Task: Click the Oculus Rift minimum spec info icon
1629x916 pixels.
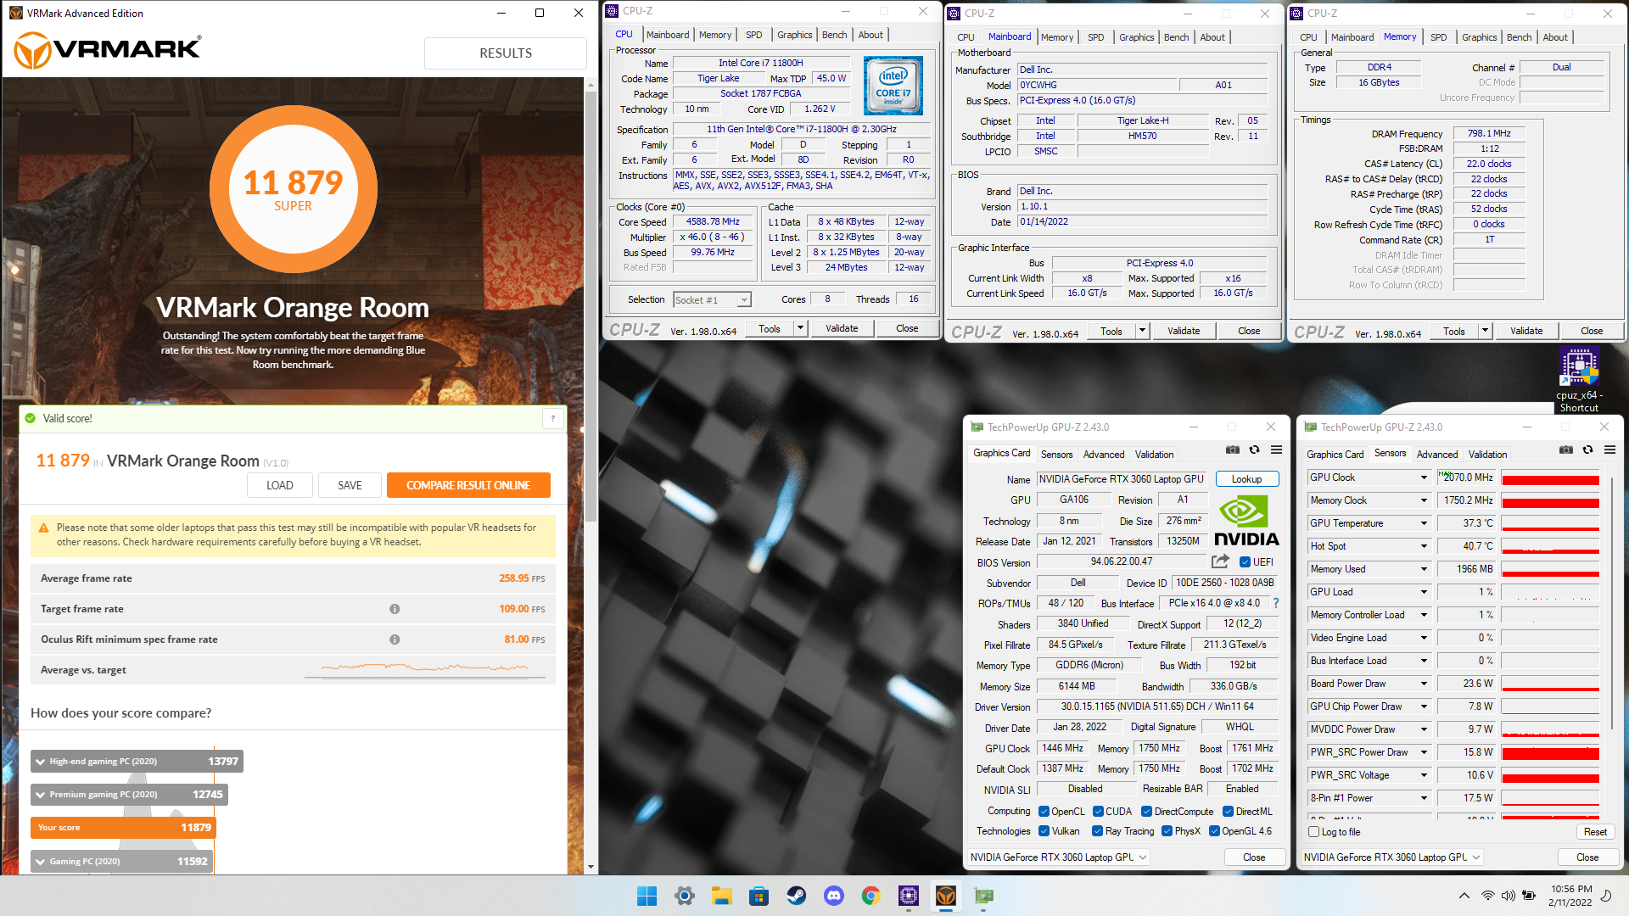Action: click(x=395, y=640)
